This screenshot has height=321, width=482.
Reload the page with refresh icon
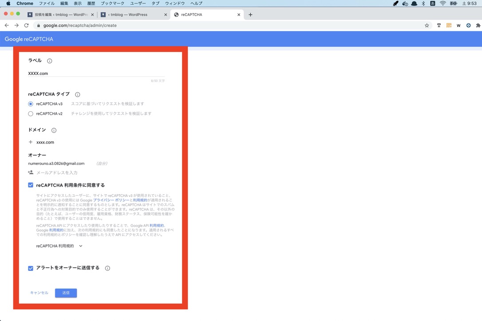(27, 26)
